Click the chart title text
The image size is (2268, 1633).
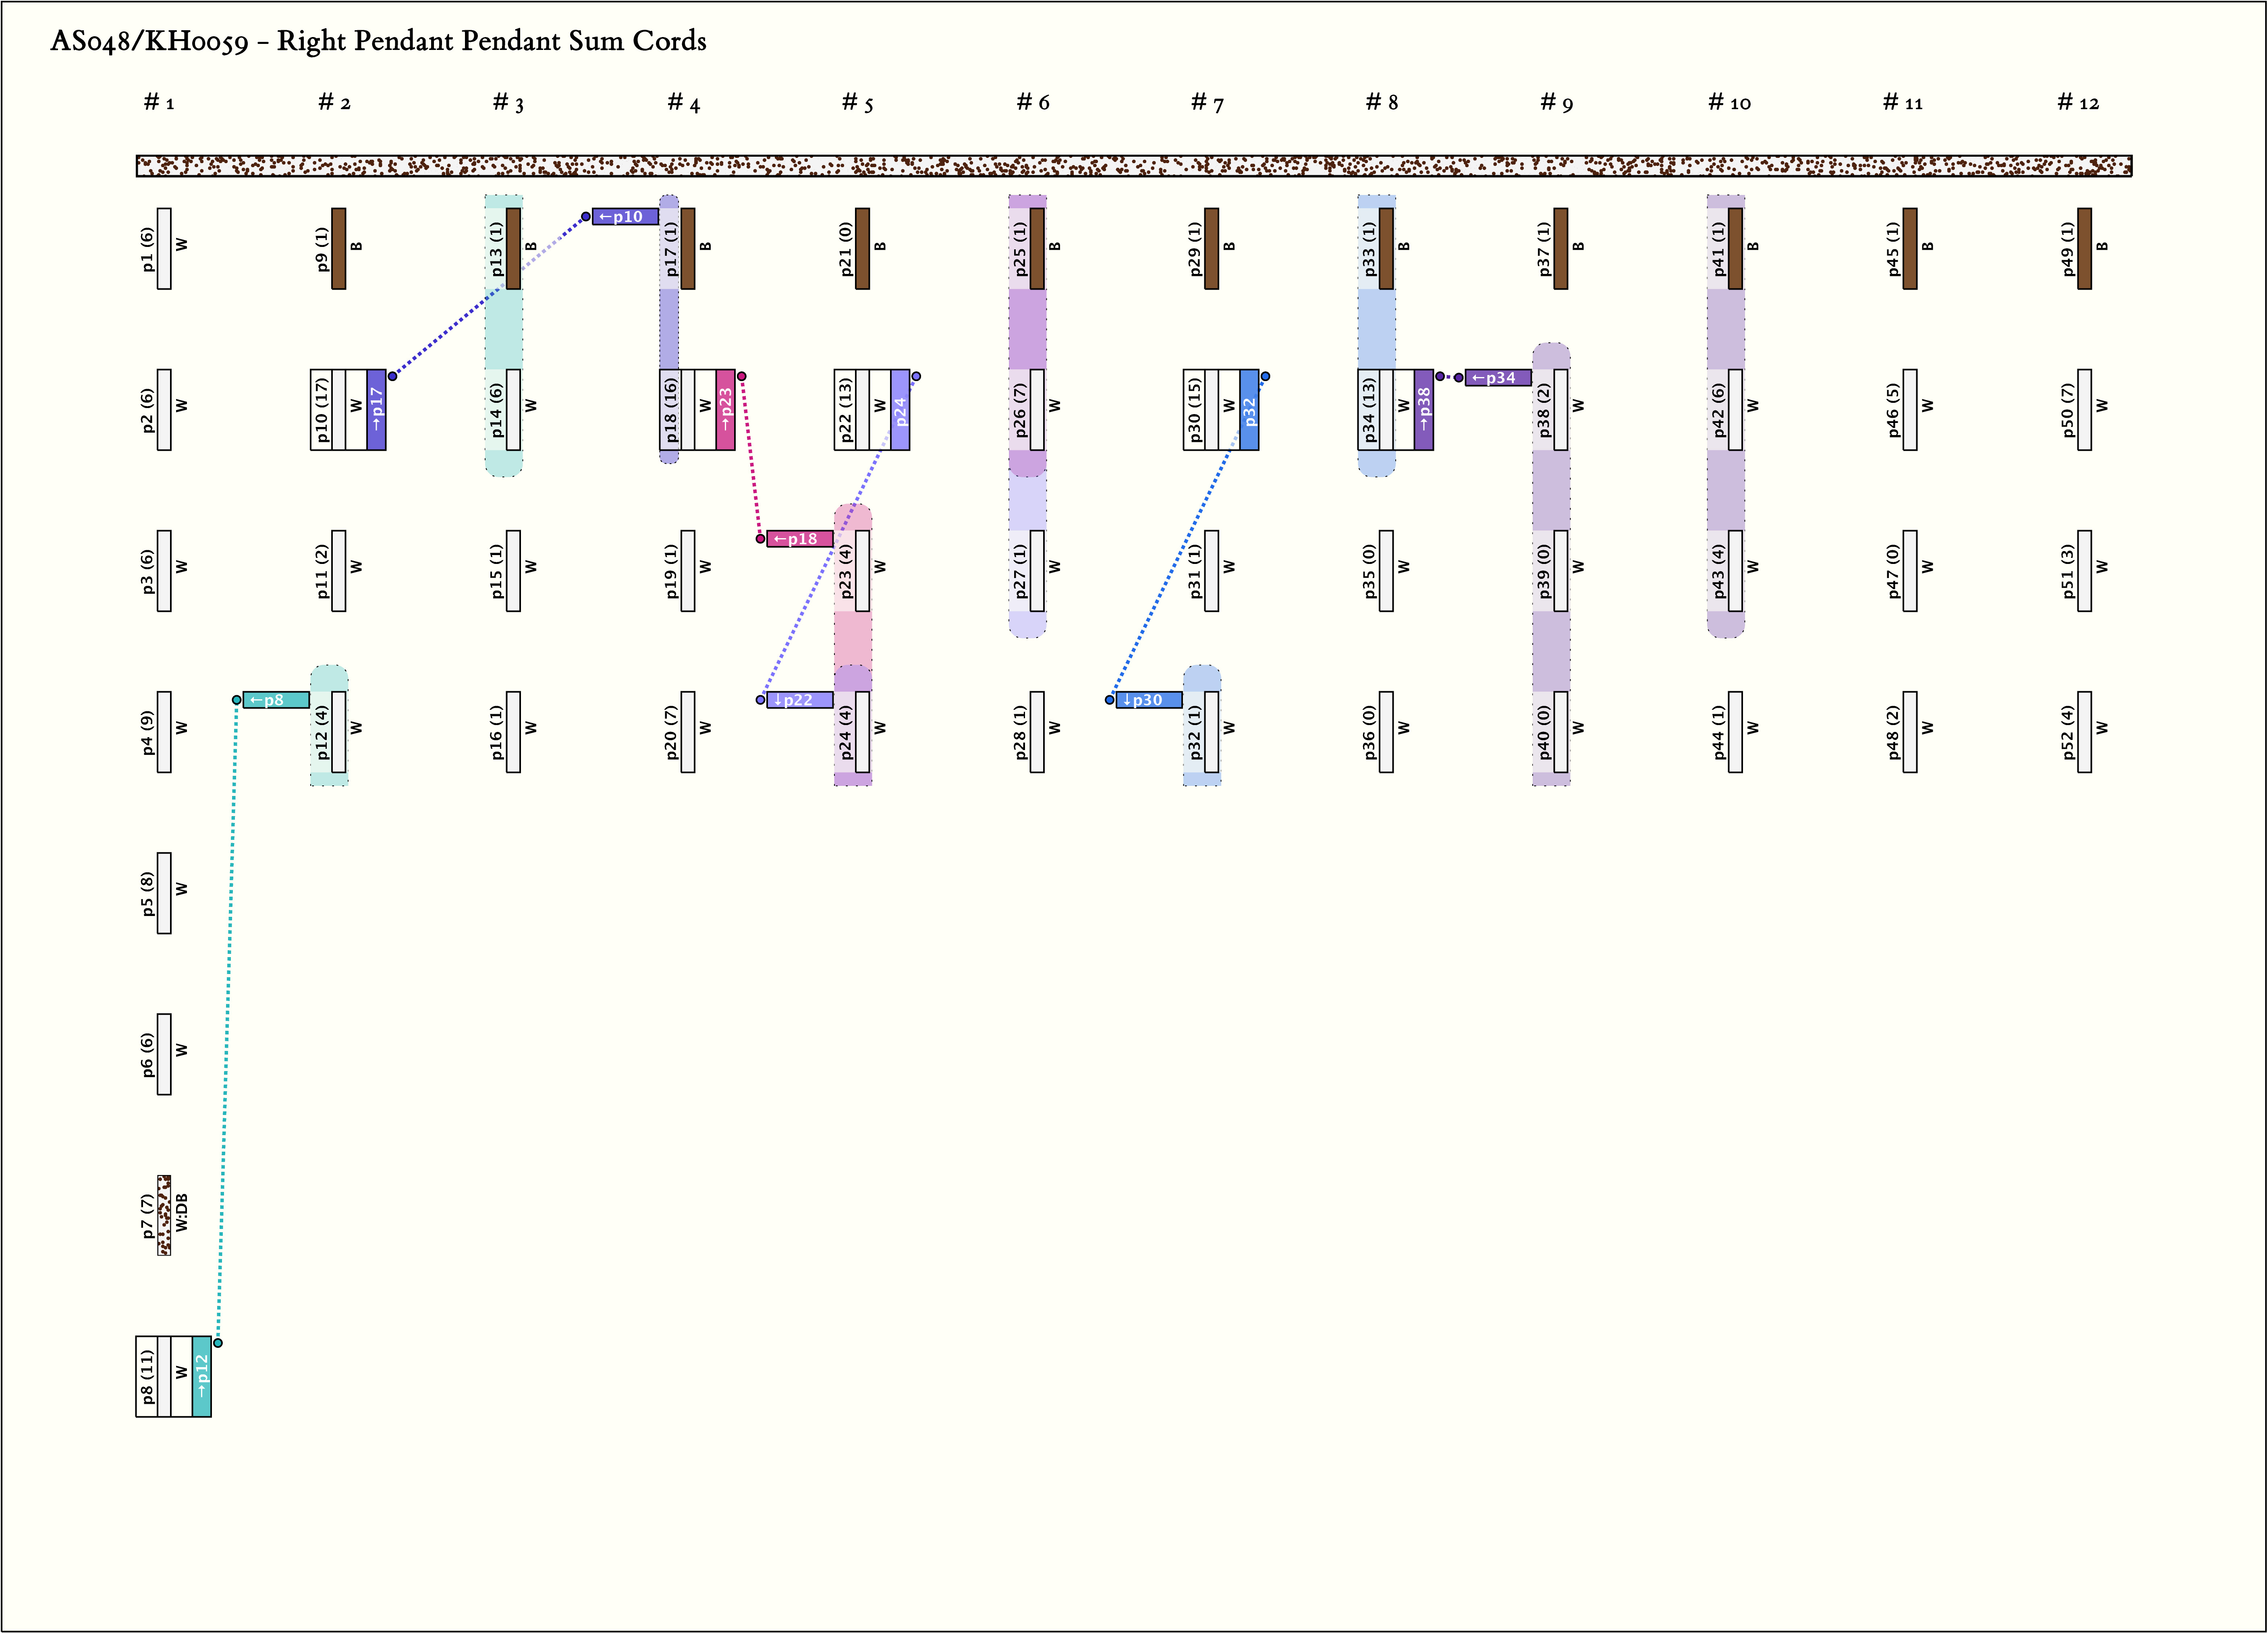tap(378, 41)
